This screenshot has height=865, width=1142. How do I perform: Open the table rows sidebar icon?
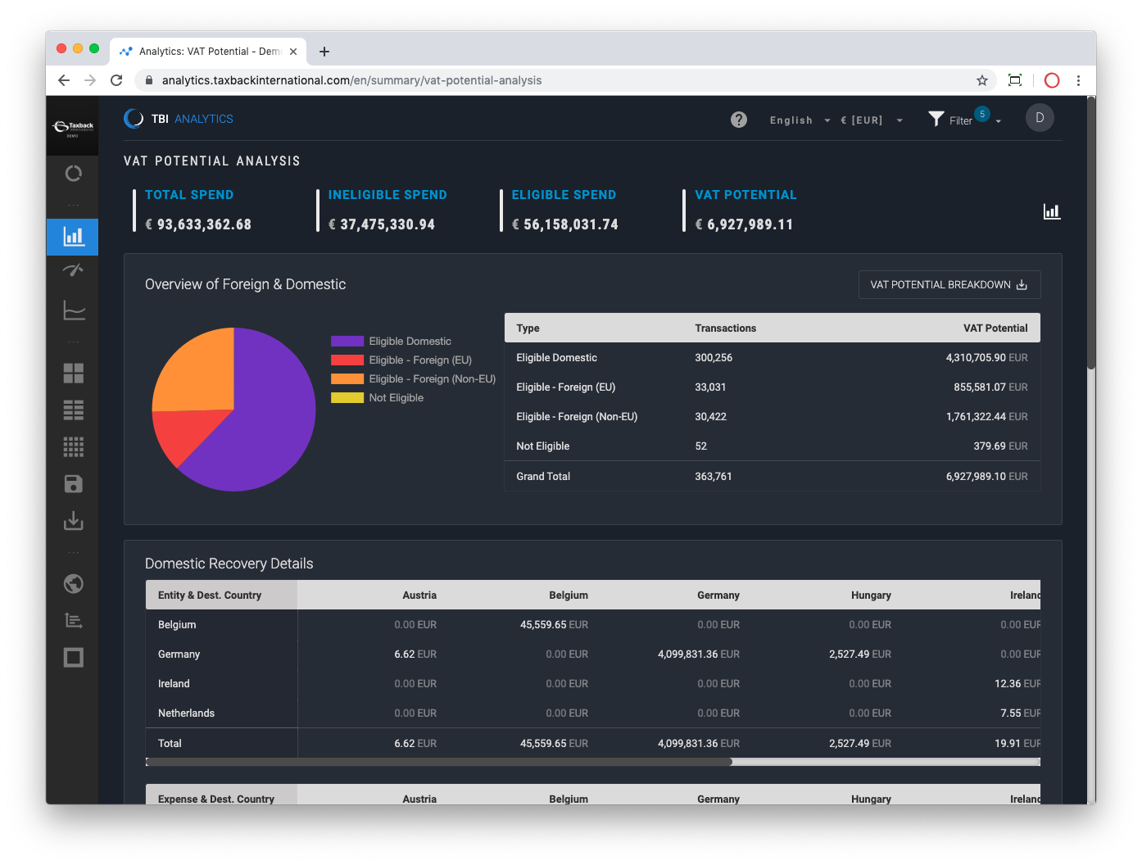coord(74,410)
